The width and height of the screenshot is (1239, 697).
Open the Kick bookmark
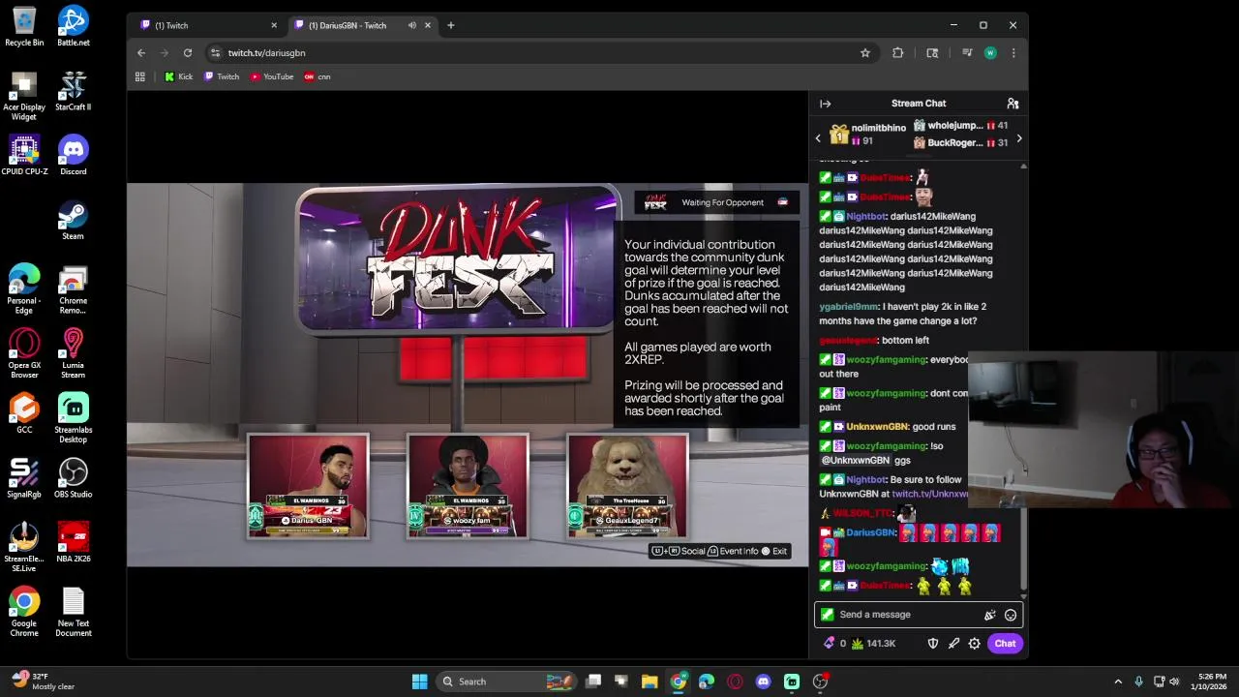pyautogui.click(x=178, y=76)
